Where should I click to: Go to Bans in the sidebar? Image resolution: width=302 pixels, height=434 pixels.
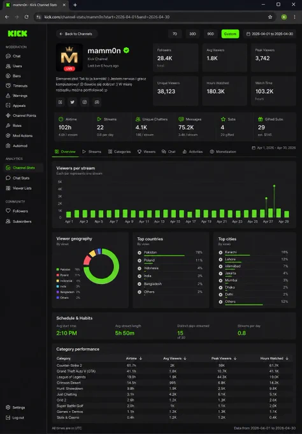click(13, 76)
